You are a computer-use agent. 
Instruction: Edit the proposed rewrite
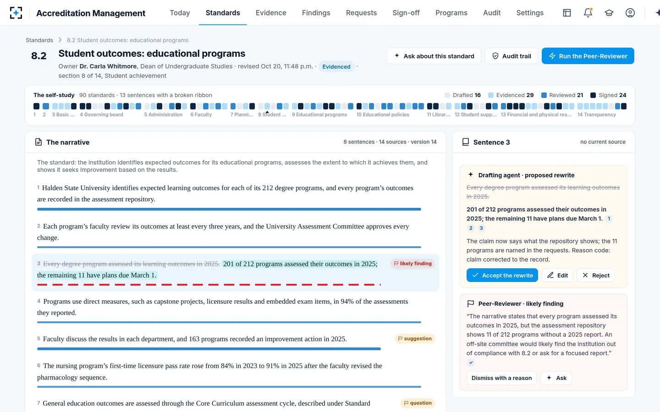click(557, 275)
